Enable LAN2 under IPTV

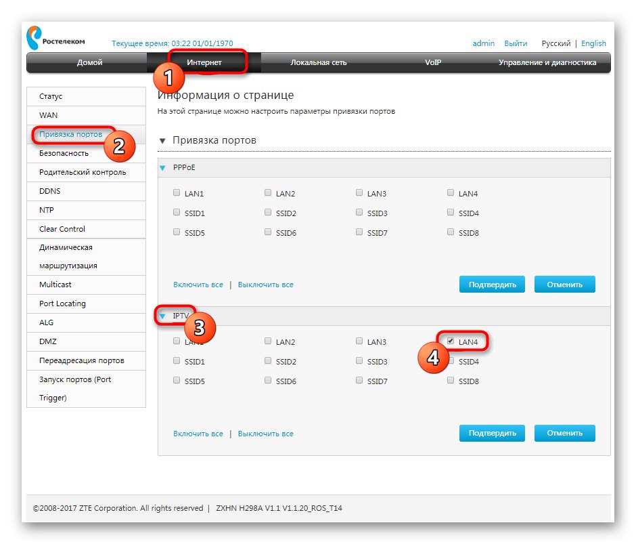point(268,341)
